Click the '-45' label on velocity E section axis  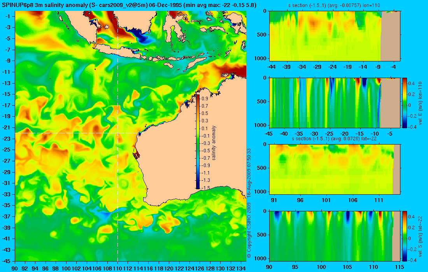(x=268, y=134)
